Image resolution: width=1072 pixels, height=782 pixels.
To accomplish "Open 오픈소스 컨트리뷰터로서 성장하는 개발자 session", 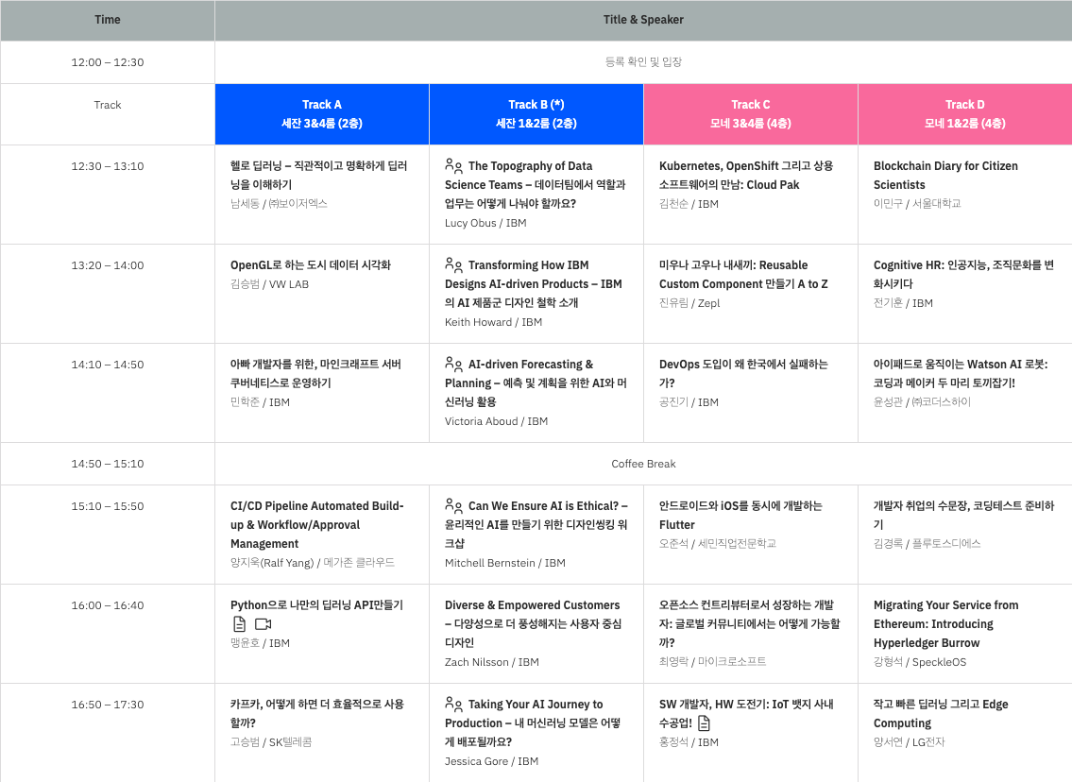I will [x=749, y=623].
